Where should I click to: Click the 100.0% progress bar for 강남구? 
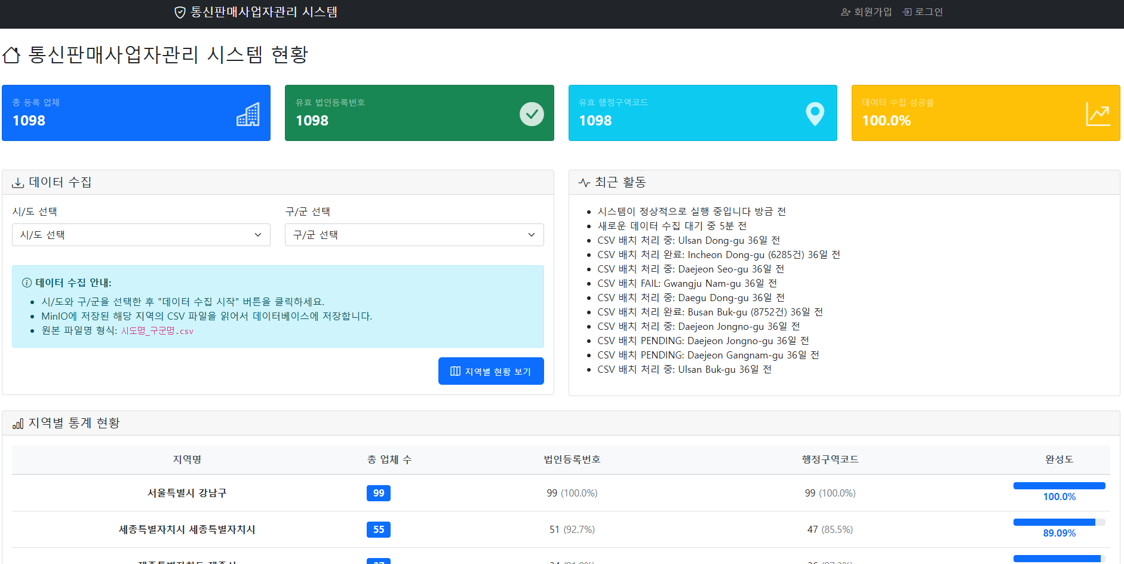(1059, 486)
